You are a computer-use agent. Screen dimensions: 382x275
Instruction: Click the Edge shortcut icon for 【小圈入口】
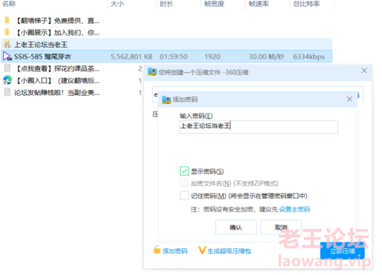pos(7,80)
